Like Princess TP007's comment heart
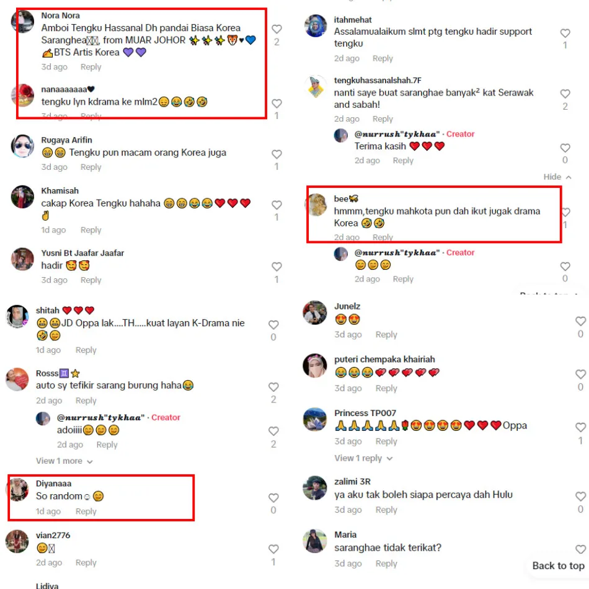The width and height of the screenshot is (589, 589). coord(580,427)
